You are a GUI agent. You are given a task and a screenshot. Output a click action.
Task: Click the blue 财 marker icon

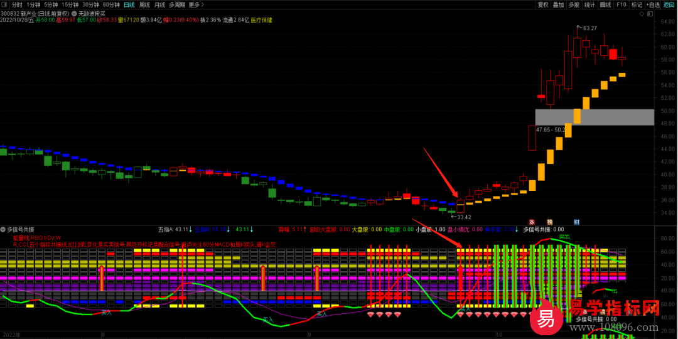pyautogui.click(x=576, y=222)
